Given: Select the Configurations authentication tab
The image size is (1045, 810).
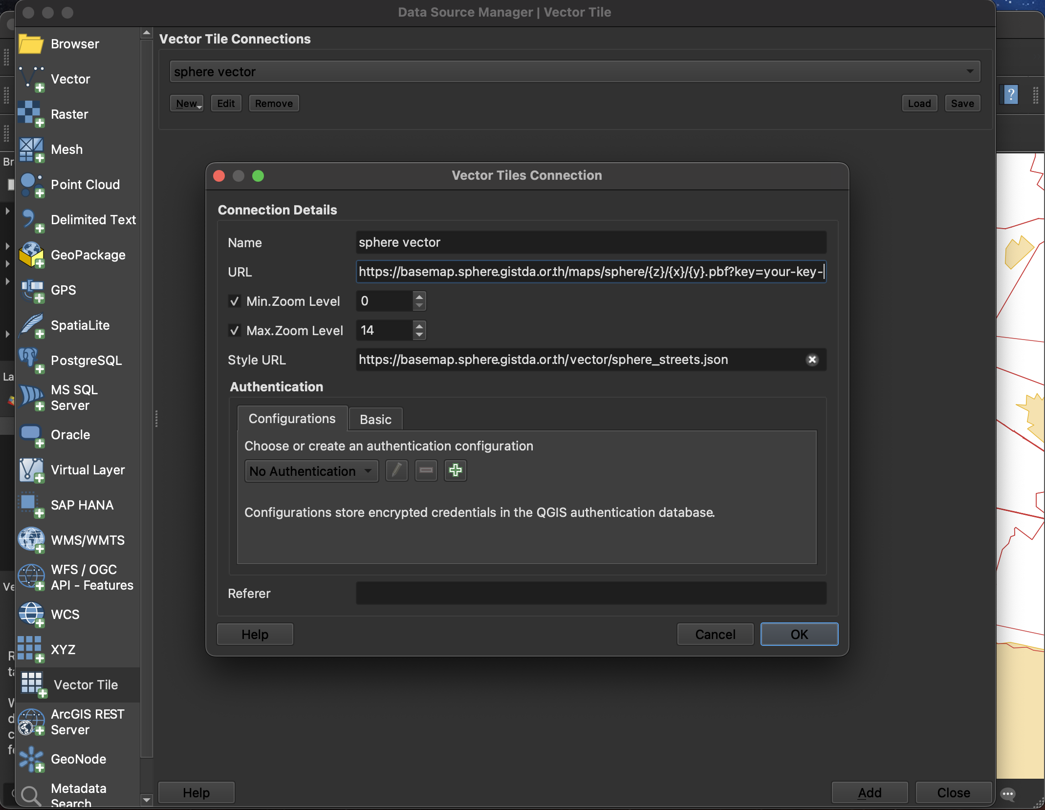Looking at the screenshot, I should tap(292, 419).
